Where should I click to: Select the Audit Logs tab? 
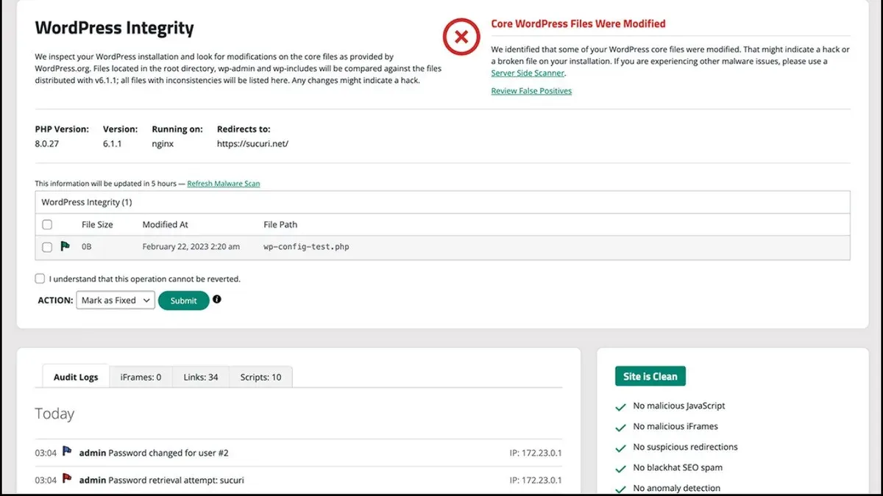pyautogui.click(x=76, y=377)
